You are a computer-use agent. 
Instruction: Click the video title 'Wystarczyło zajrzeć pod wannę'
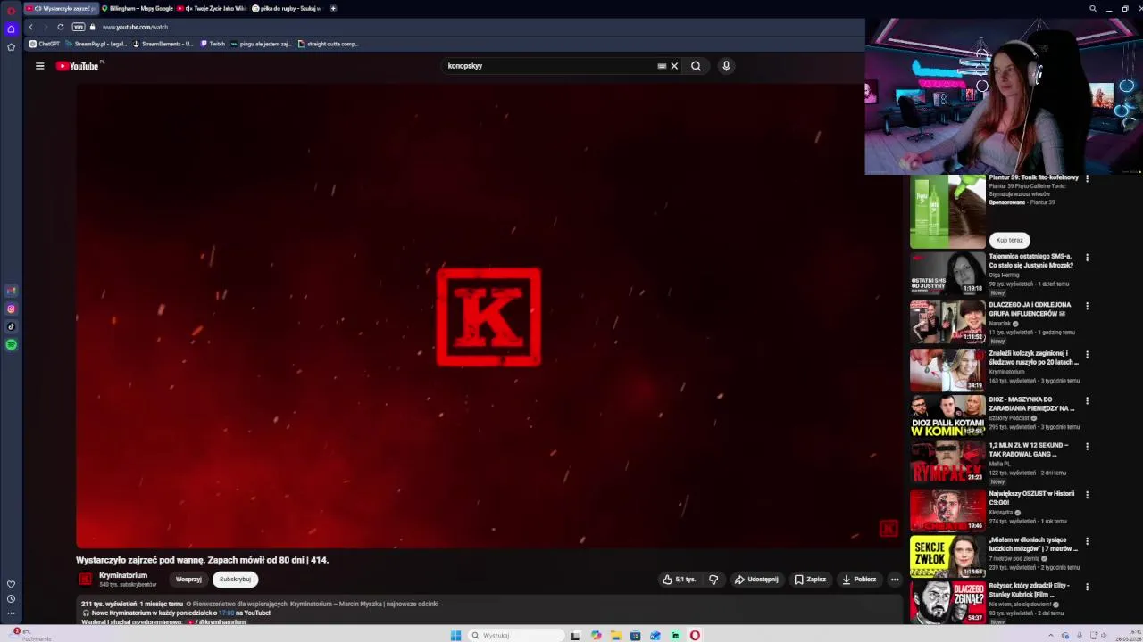(202, 560)
